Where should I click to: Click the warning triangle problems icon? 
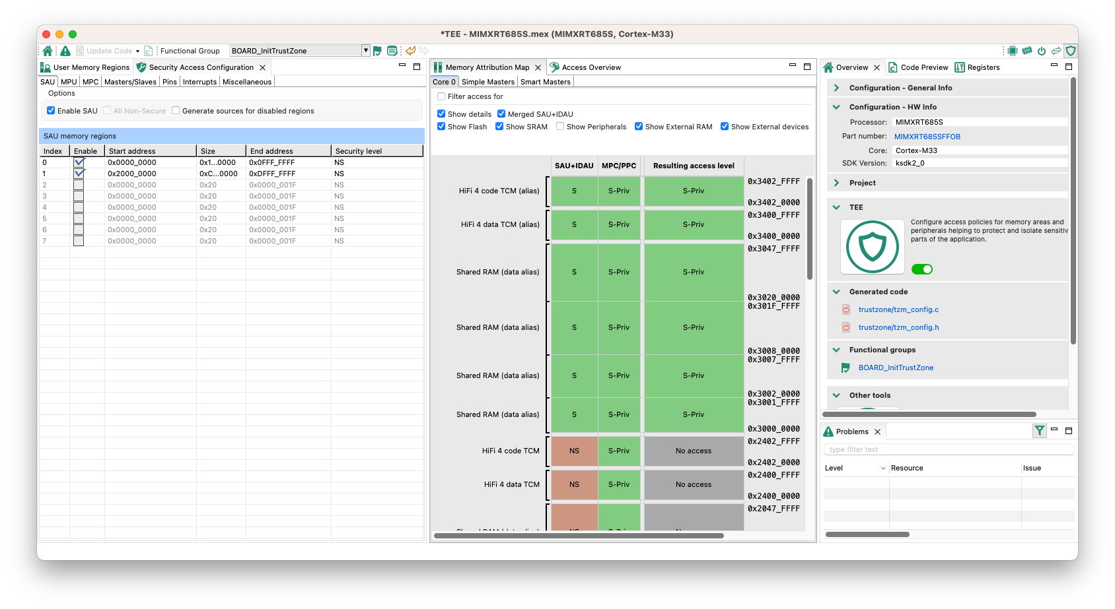tap(65, 51)
